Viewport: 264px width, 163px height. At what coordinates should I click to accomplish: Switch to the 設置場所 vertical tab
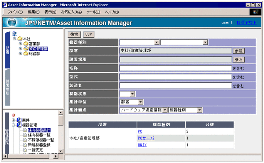point(8,87)
